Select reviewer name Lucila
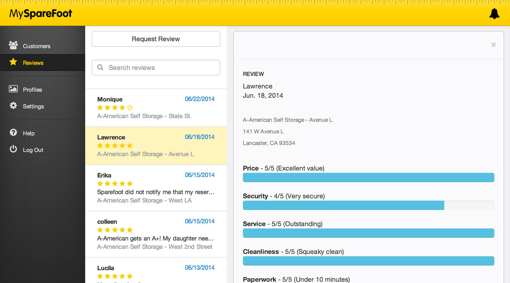This screenshot has height=283, width=510. 106,268
